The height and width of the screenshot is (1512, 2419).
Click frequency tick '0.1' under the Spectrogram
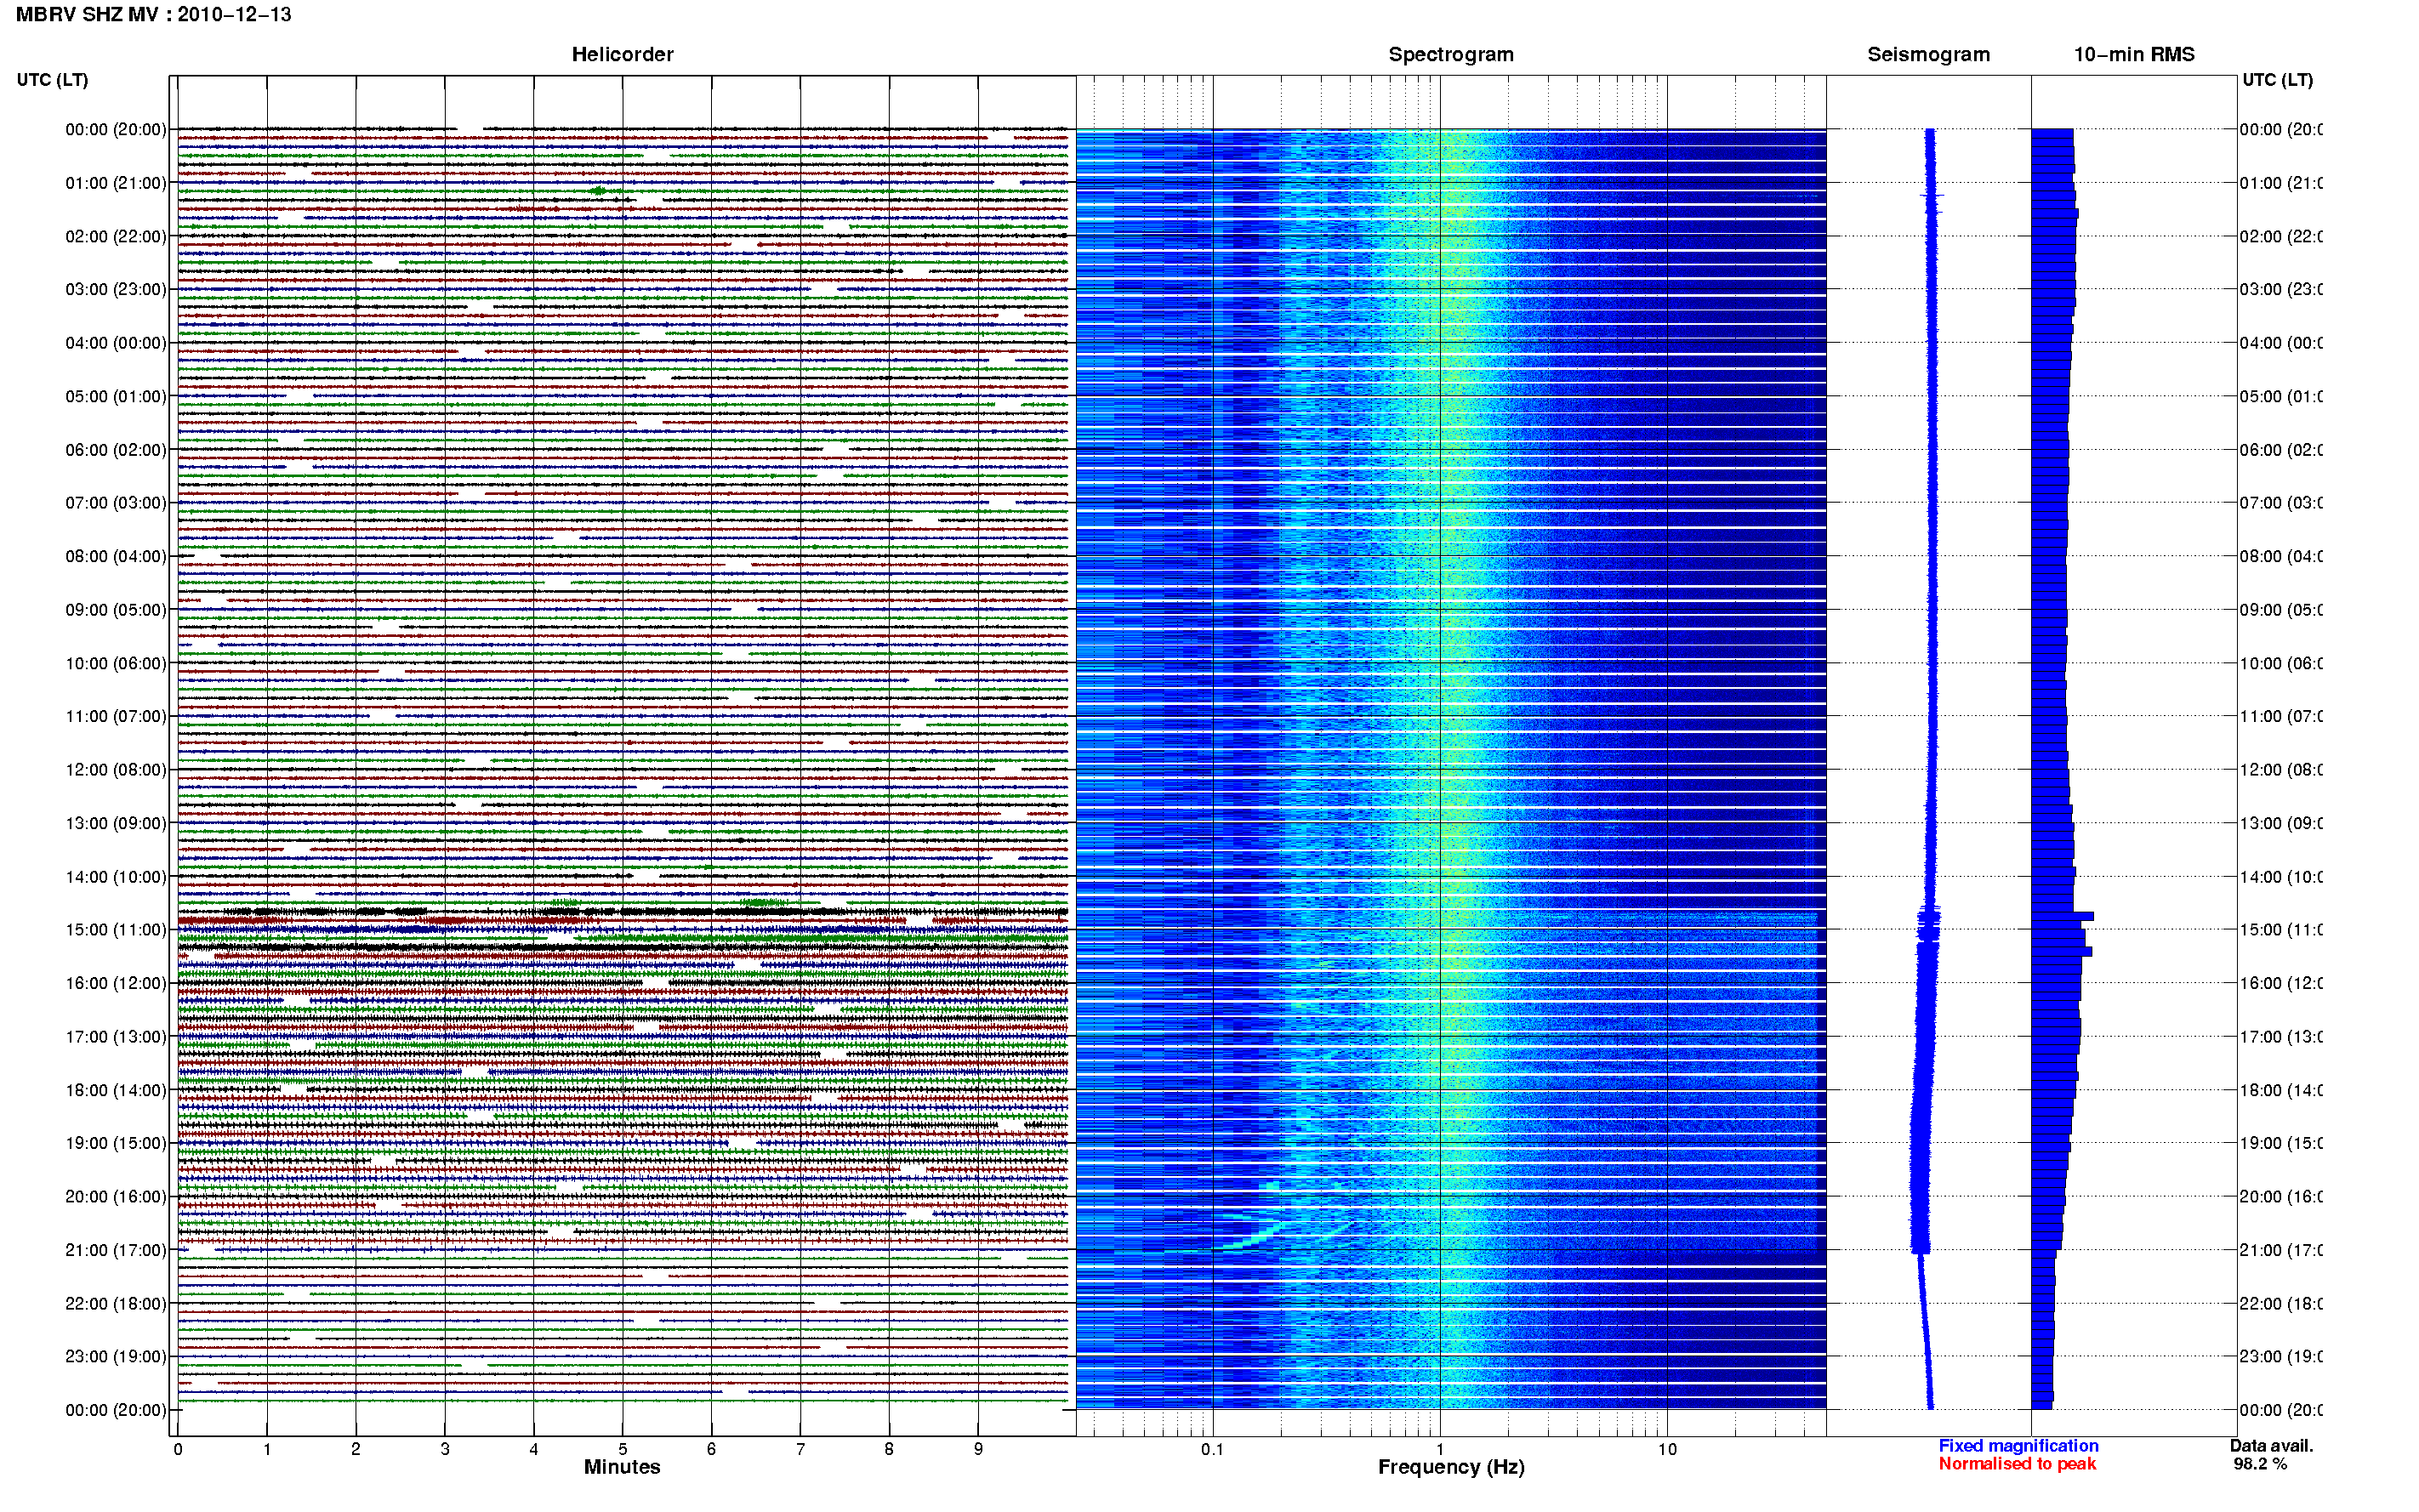click(x=1213, y=1449)
